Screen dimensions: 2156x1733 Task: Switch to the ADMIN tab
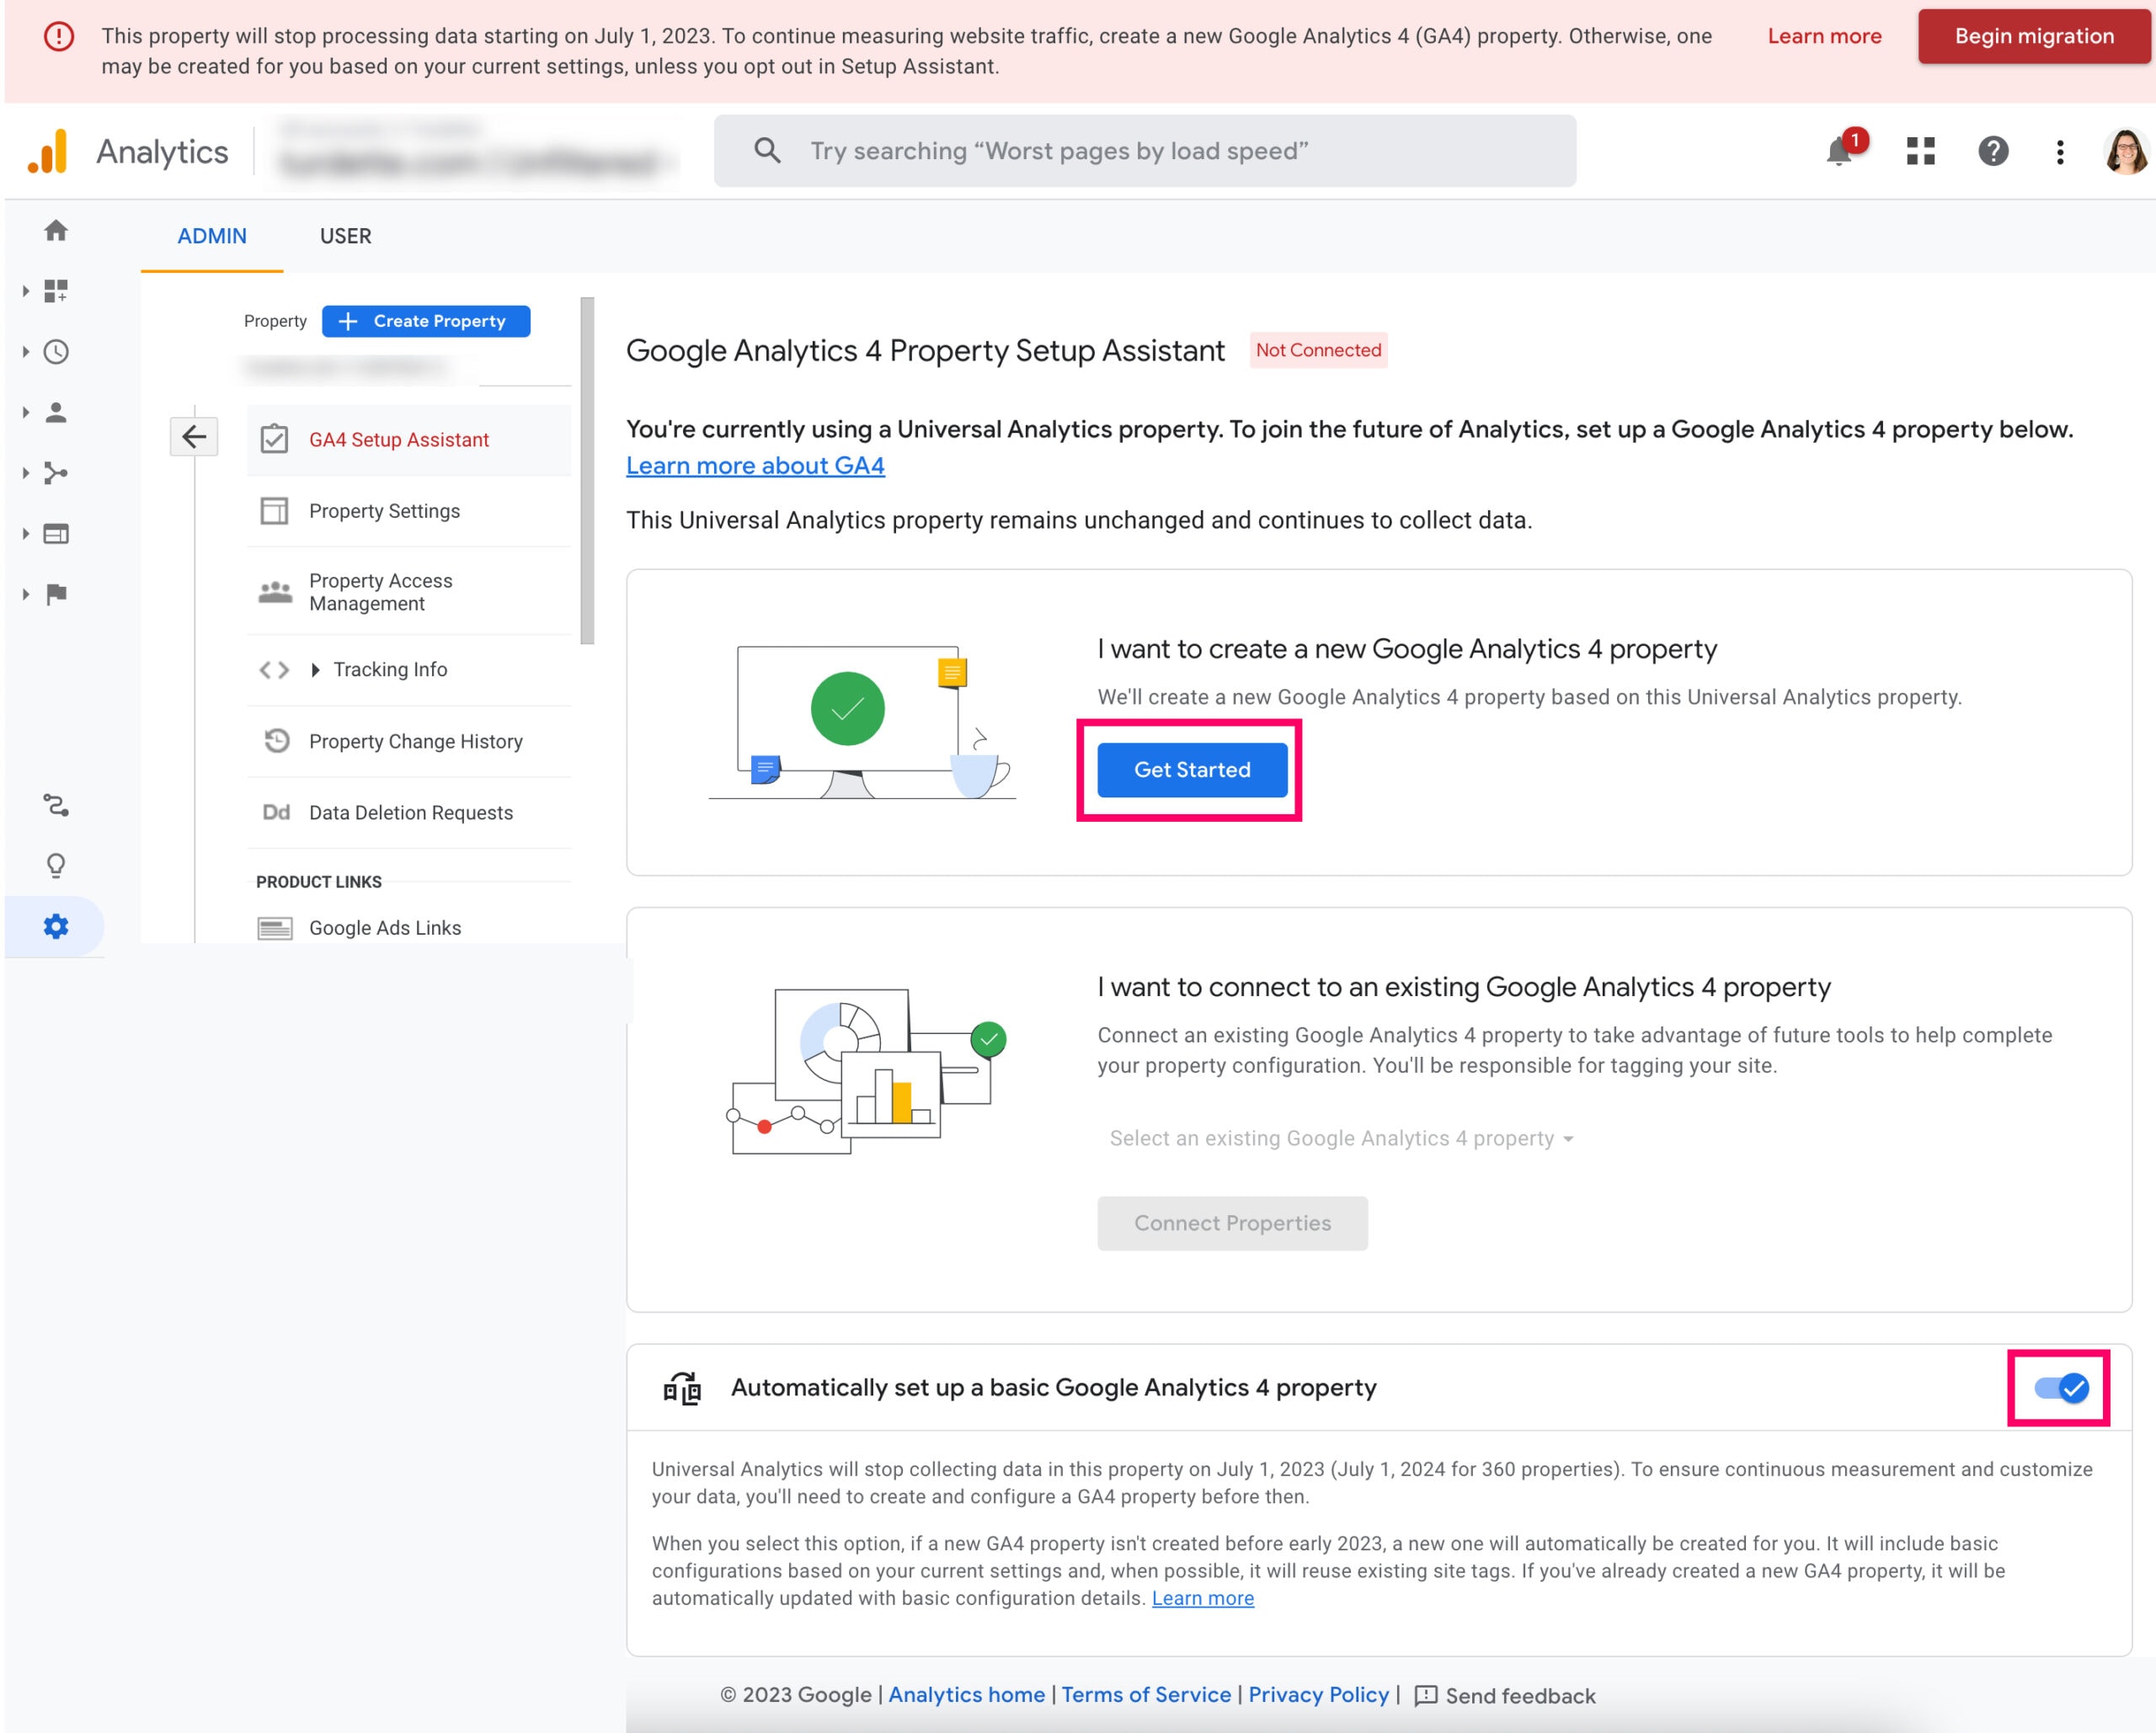(212, 237)
